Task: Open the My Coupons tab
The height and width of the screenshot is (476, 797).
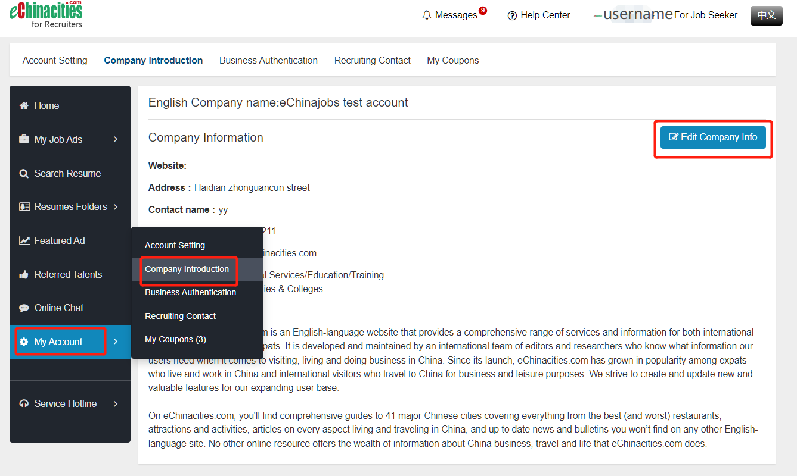Action: click(x=453, y=60)
